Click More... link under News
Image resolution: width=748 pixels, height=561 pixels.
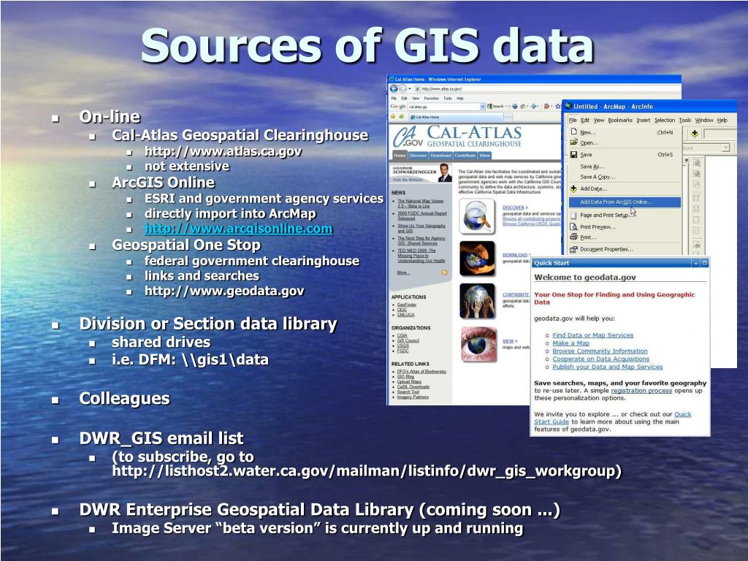[x=403, y=272]
